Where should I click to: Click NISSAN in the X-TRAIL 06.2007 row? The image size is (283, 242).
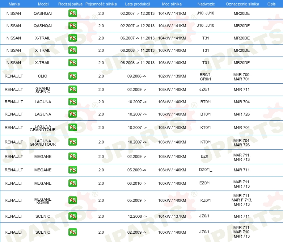click(x=14, y=38)
